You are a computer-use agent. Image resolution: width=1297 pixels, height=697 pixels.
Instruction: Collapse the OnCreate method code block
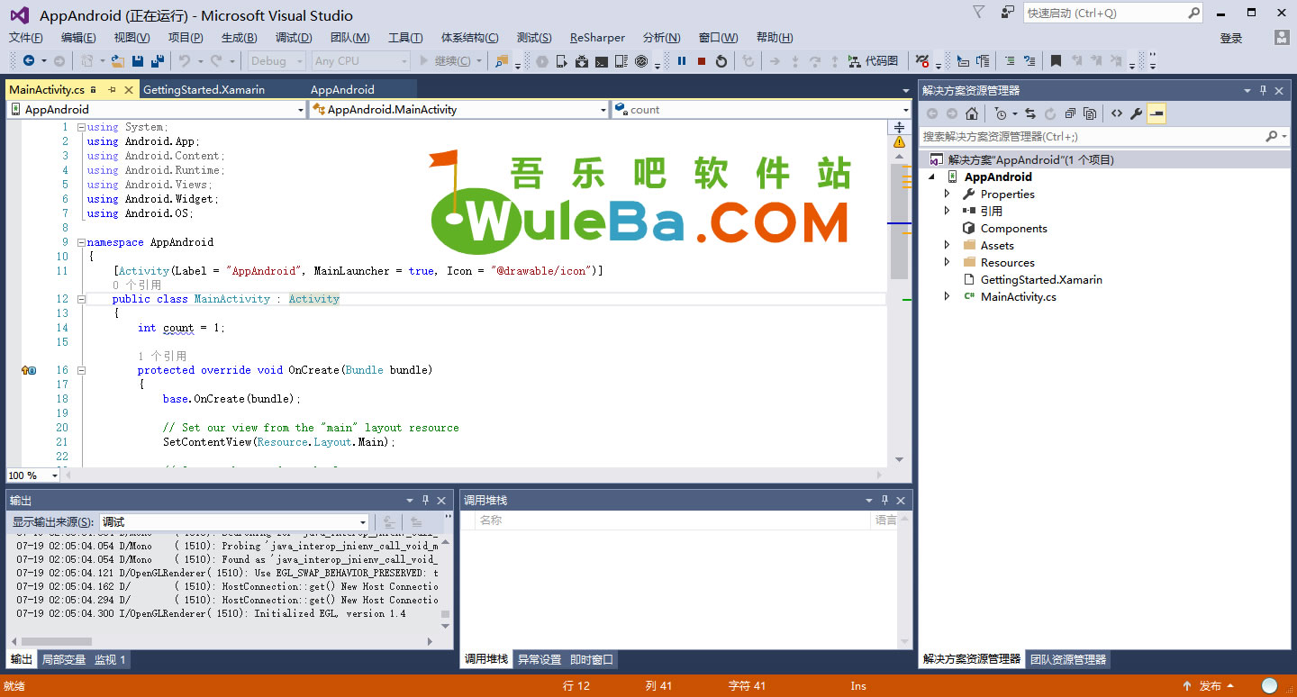click(80, 370)
